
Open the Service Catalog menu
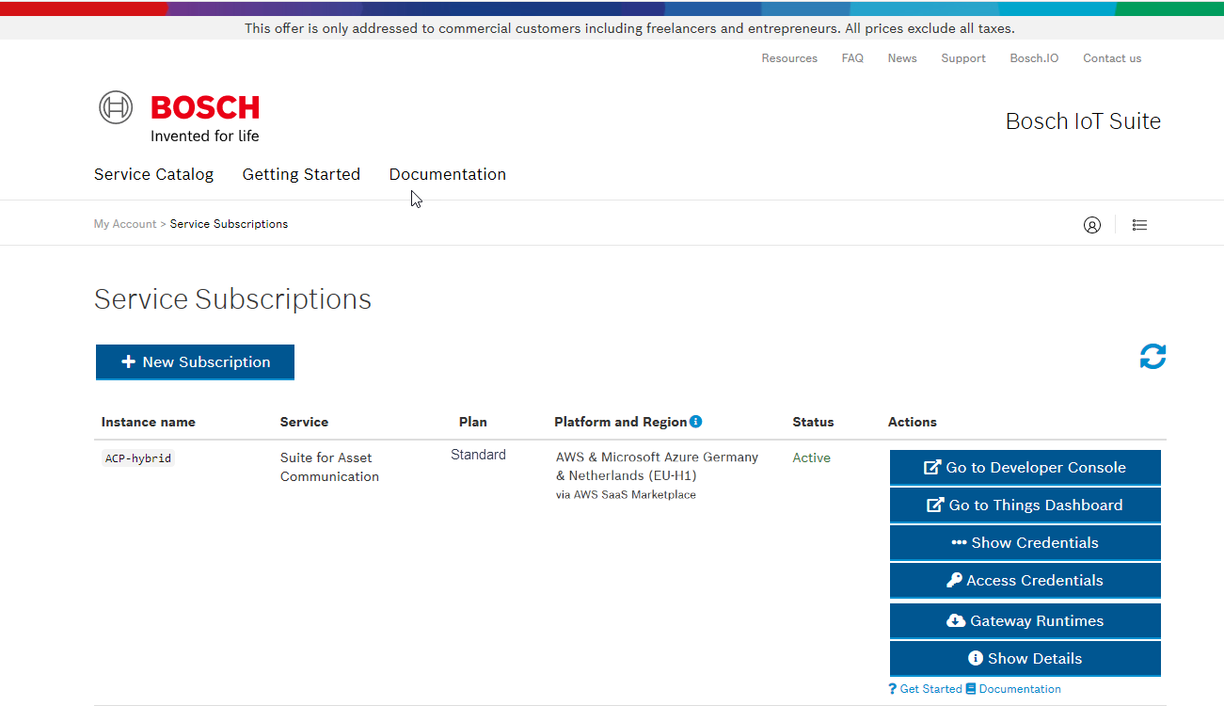click(x=153, y=174)
